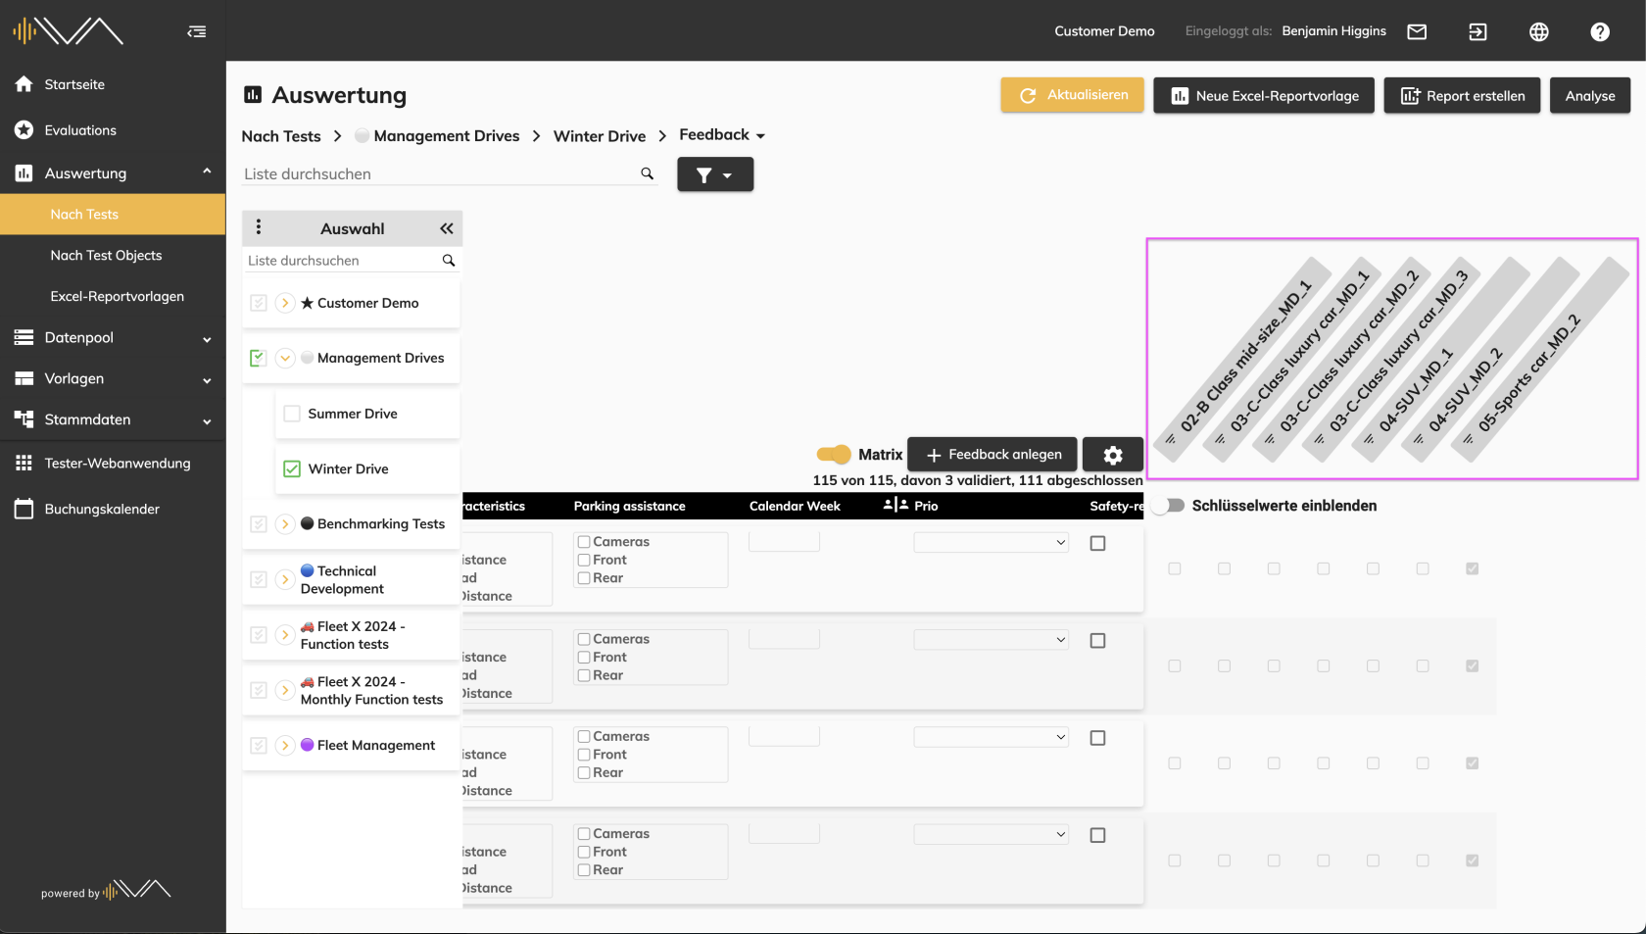Screen dimensions: 1646x934
Task: Click the assignee sort icon beside Prio
Action: click(x=896, y=505)
